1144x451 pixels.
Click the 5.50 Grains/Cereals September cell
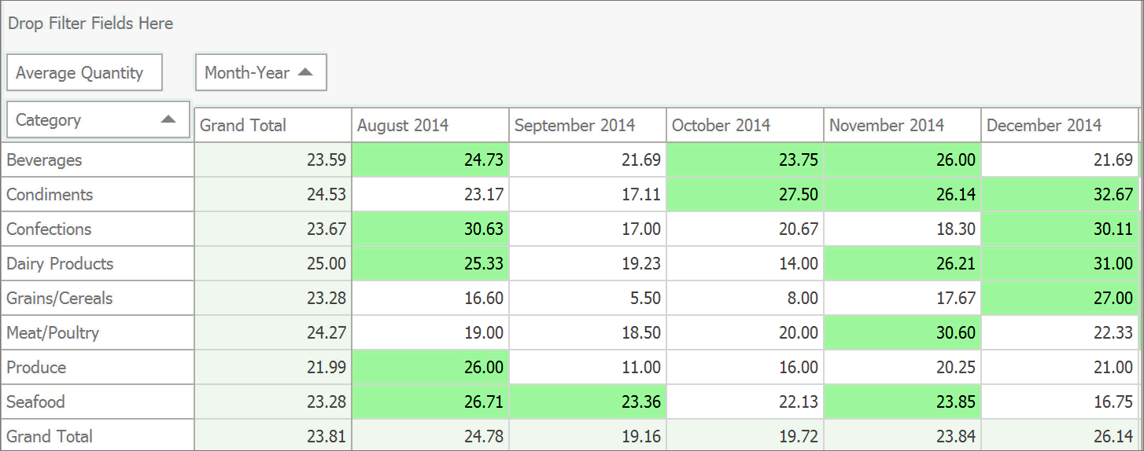coord(587,298)
